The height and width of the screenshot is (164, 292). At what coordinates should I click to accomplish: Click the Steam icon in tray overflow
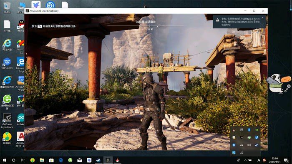[x=257, y=145]
